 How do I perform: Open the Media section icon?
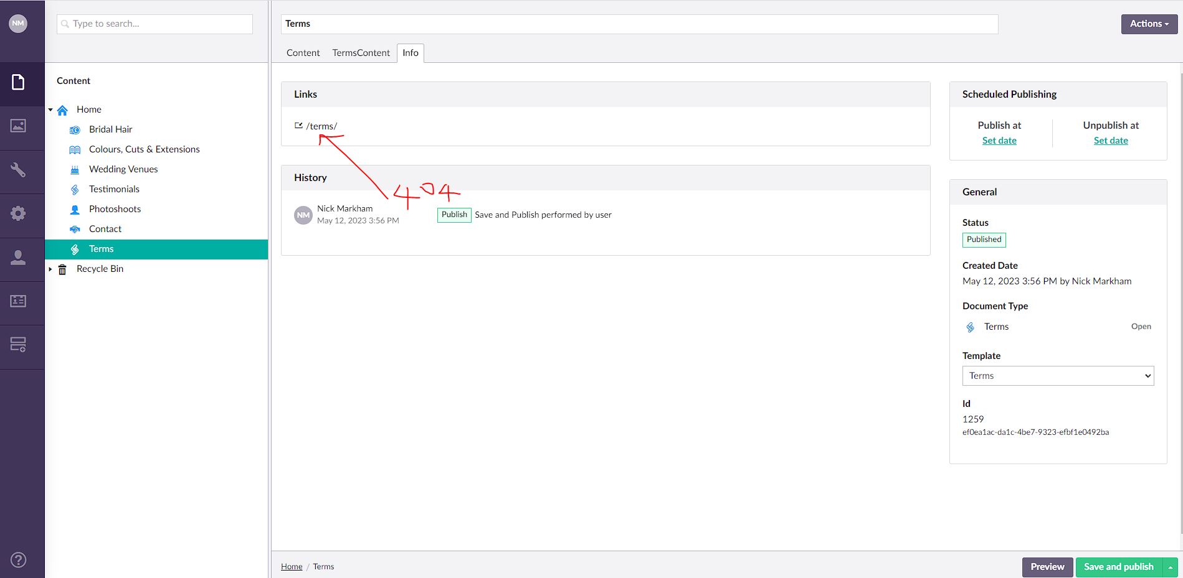tap(18, 126)
